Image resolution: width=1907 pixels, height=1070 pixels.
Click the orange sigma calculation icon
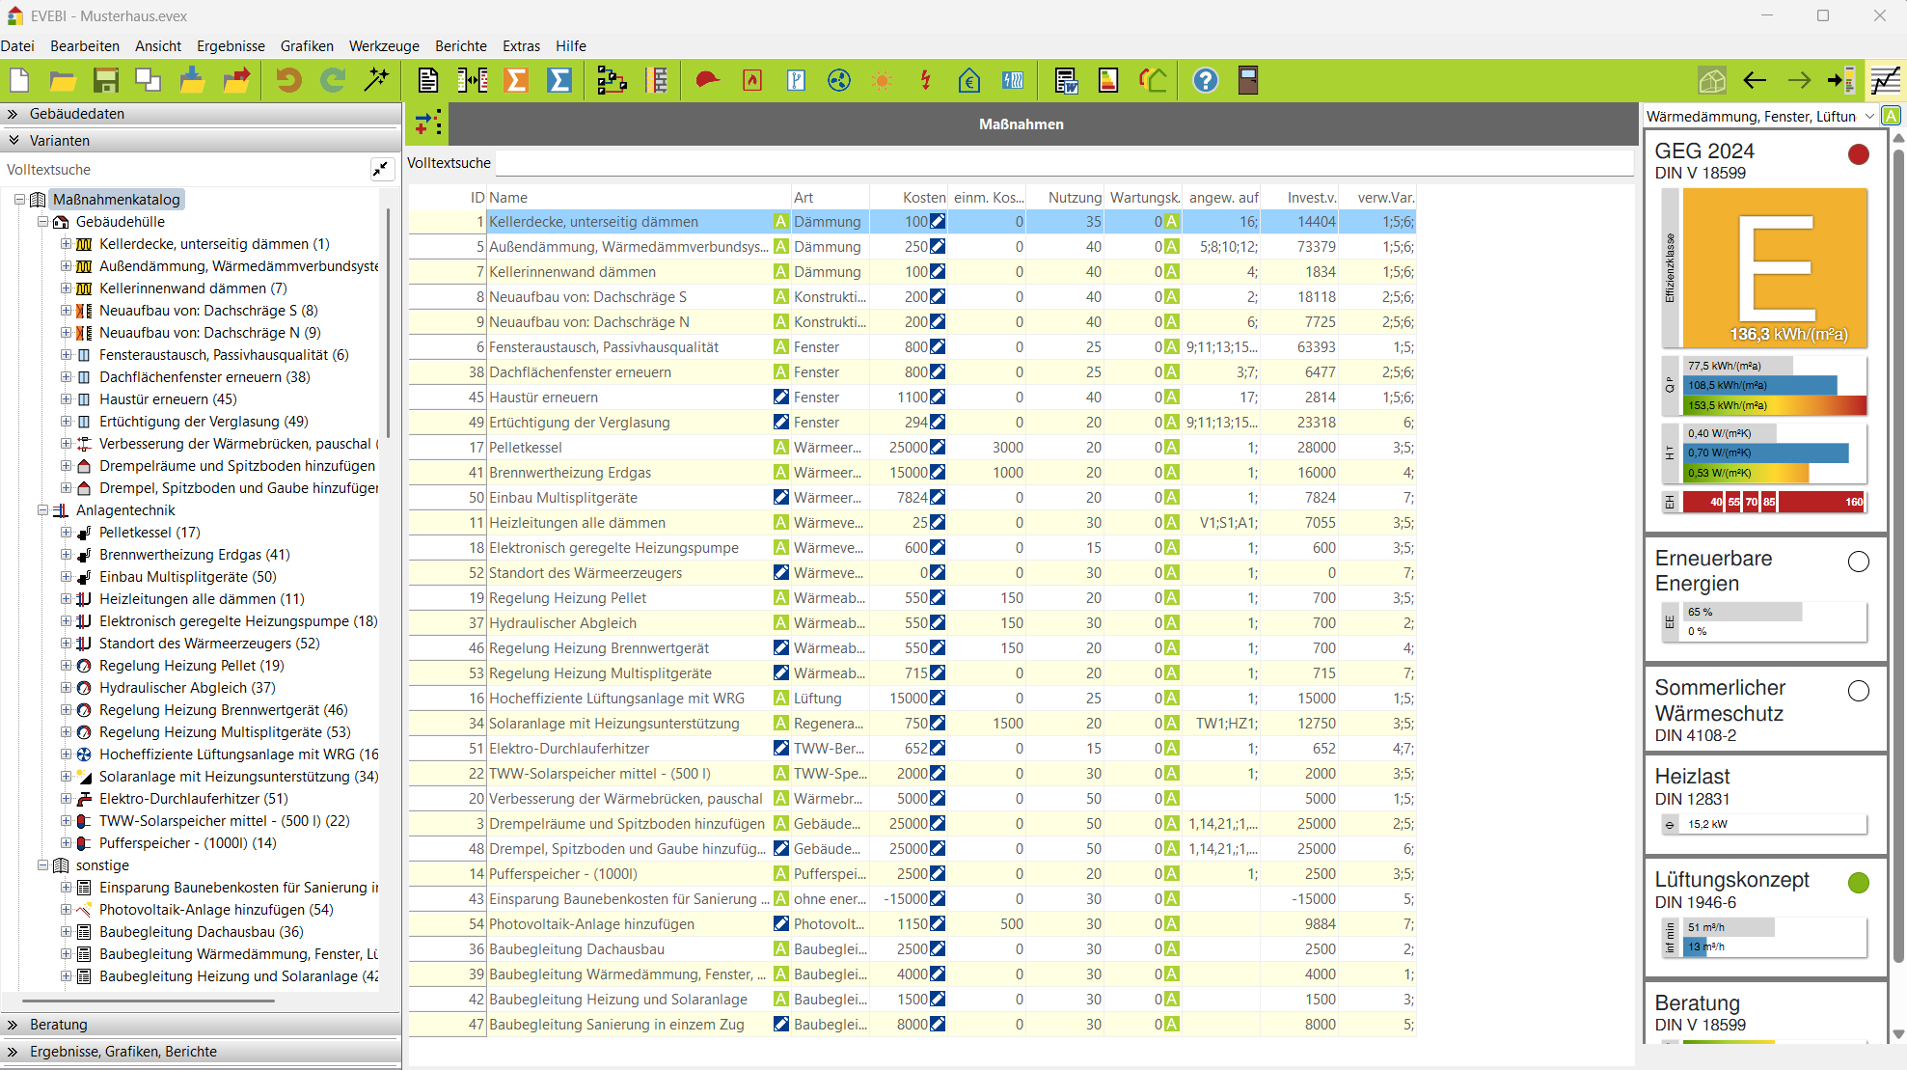coord(516,81)
